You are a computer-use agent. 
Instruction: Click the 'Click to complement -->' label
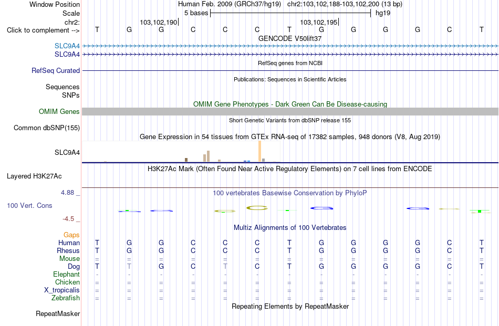[x=43, y=30]
